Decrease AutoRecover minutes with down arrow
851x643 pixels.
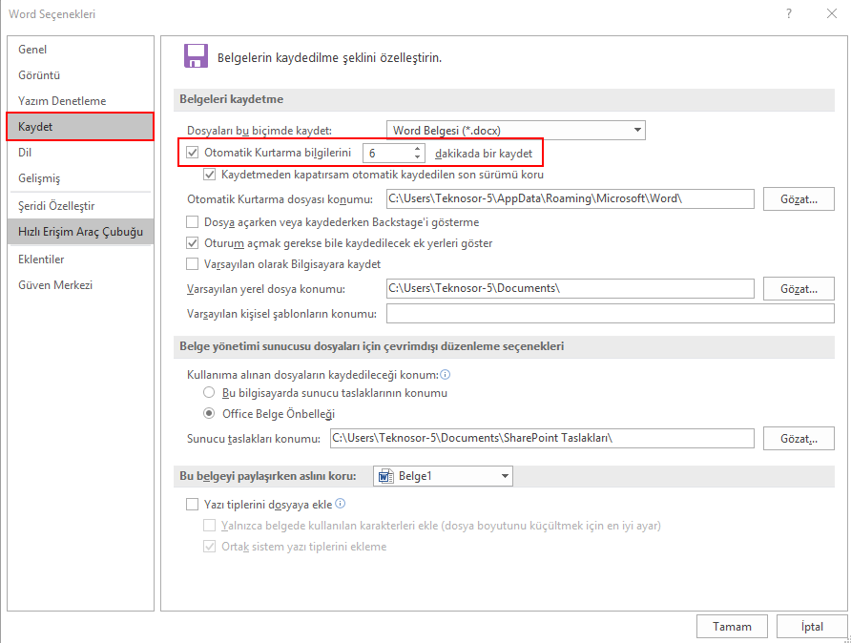(x=418, y=157)
